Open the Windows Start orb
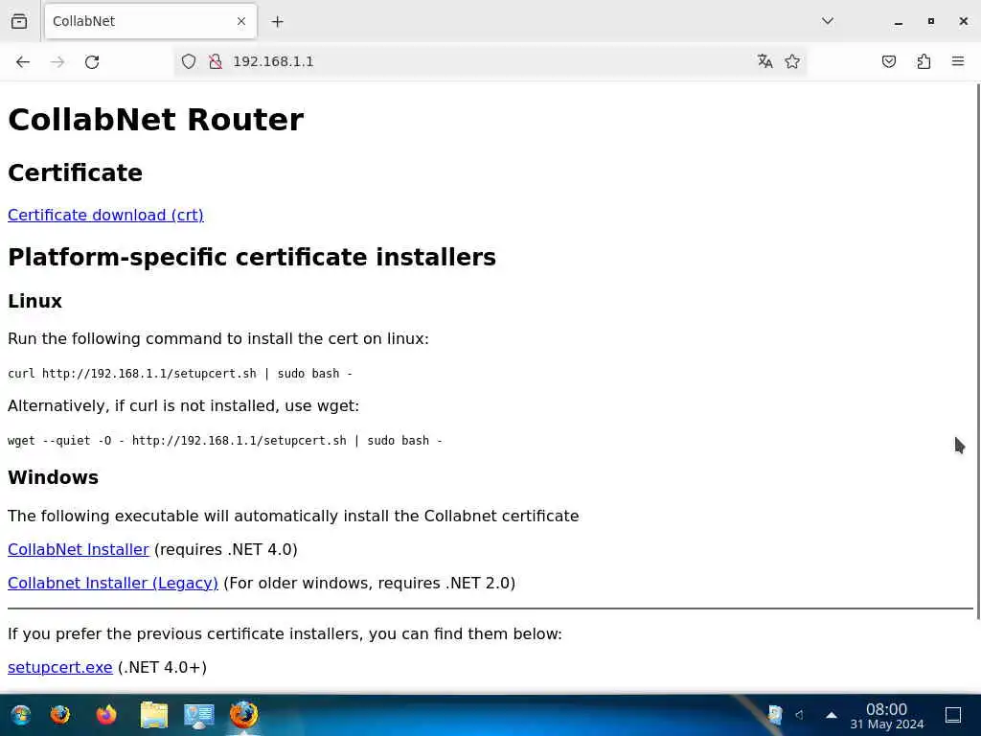The image size is (981, 736). coord(21,715)
